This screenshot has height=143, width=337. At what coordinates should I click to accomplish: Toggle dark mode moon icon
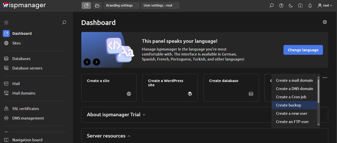[x=291, y=5]
